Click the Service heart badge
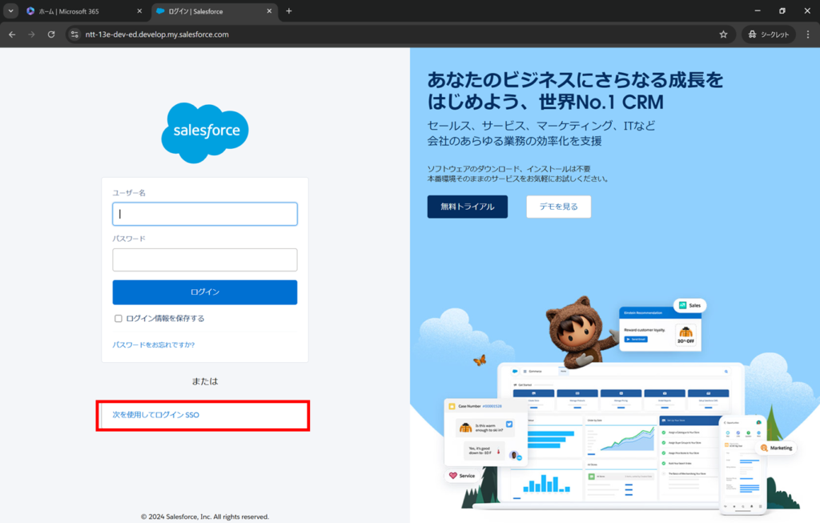Viewport: 820px width, 523px height. tap(462, 476)
